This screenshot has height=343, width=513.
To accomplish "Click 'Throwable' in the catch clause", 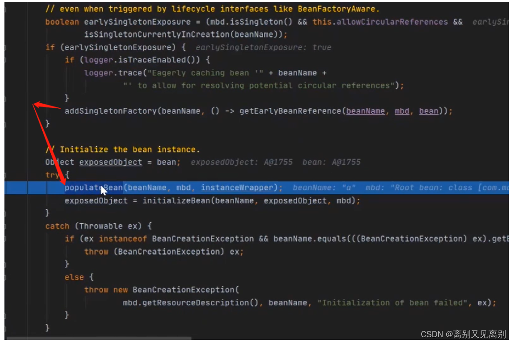I will pyautogui.click(x=101, y=226).
